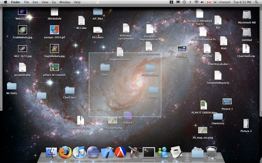Image resolution: width=262 pixels, height=163 pixels.
Task: Click the Spaces menu bar icon
Action: coord(172,2)
